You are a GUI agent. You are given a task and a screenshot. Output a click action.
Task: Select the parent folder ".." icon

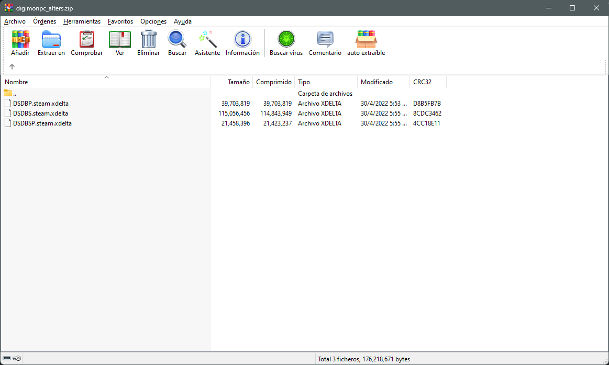coord(8,93)
